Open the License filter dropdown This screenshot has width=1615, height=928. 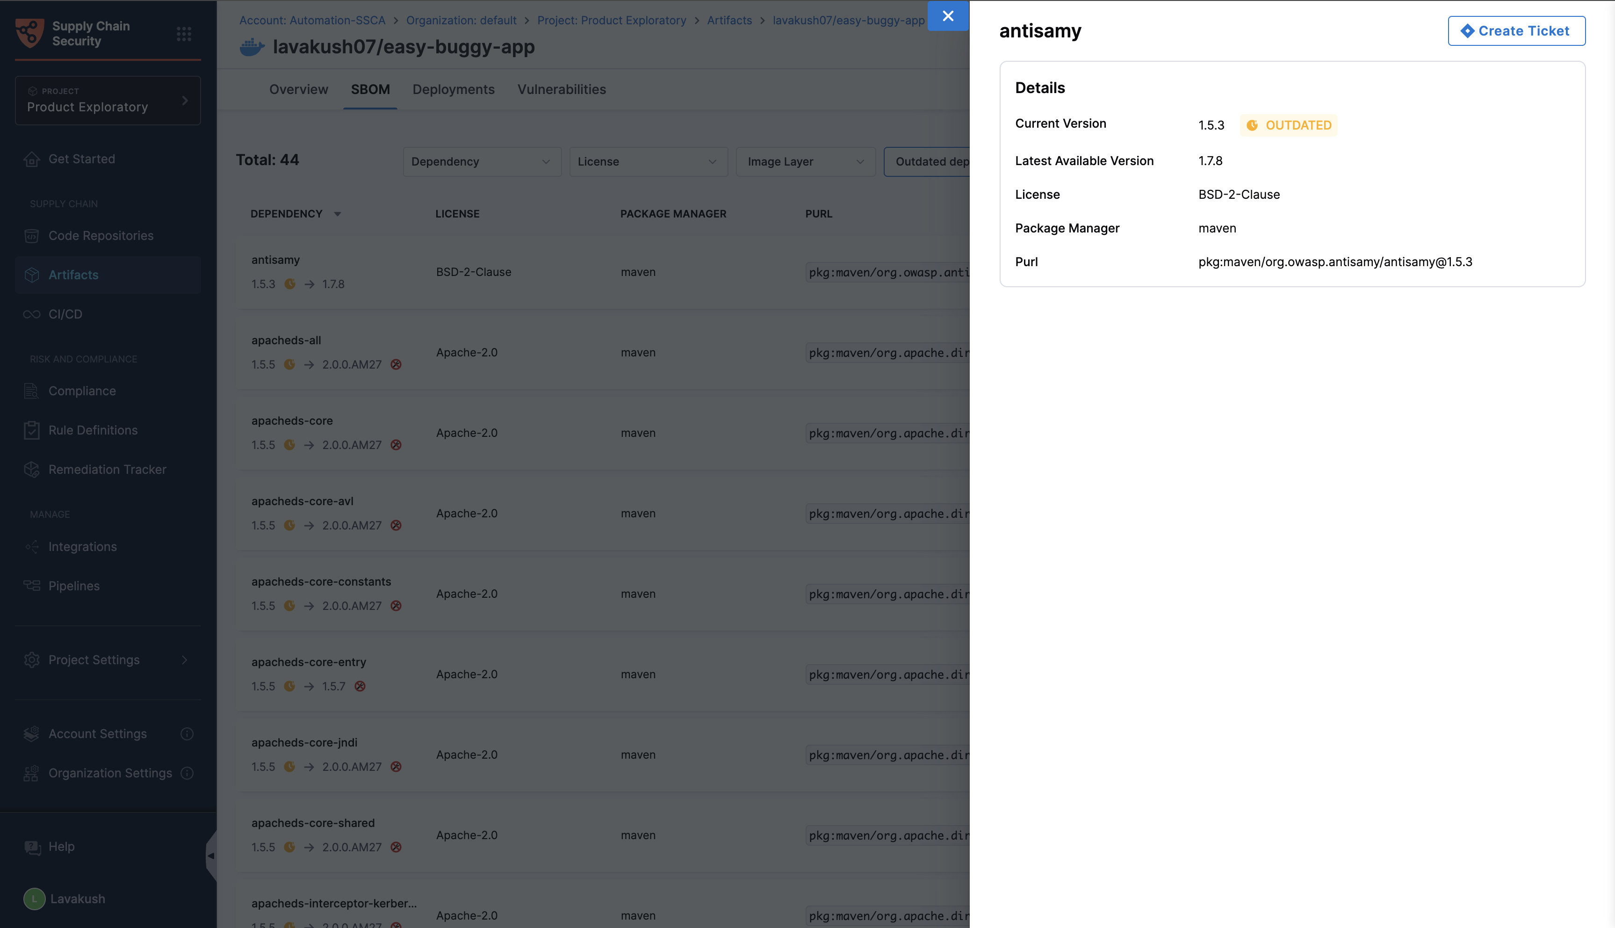click(x=648, y=162)
